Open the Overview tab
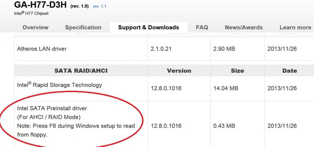The height and width of the screenshot is (147, 314). point(35,27)
